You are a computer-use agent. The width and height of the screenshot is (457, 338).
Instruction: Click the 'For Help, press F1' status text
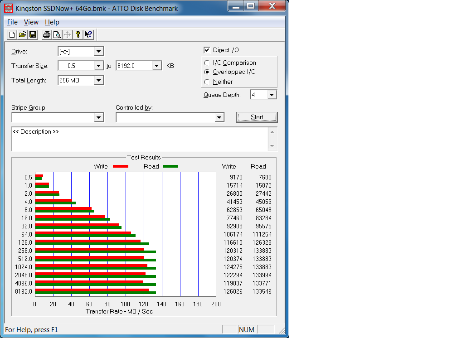pos(31,329)
